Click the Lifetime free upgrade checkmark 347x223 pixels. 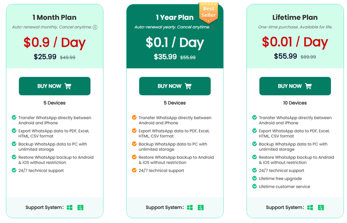pos(254,179)
